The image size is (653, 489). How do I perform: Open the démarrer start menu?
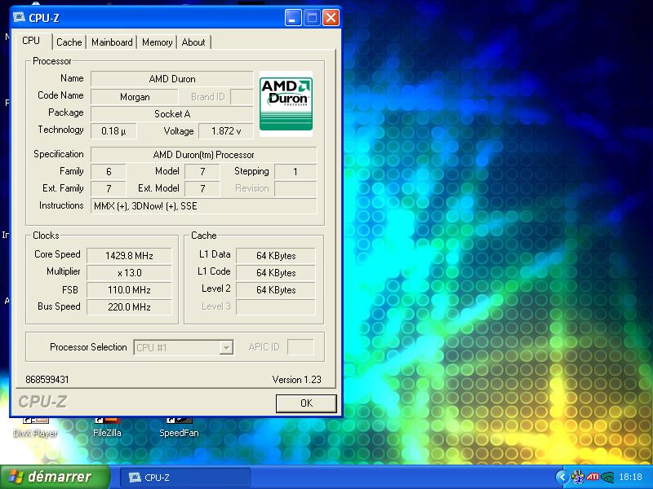[55, 477]
